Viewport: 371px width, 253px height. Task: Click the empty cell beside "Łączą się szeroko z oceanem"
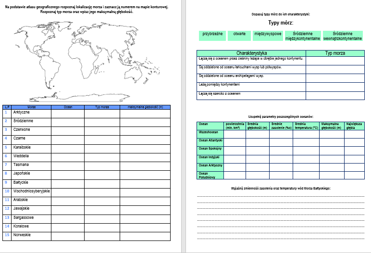(335, 94)
